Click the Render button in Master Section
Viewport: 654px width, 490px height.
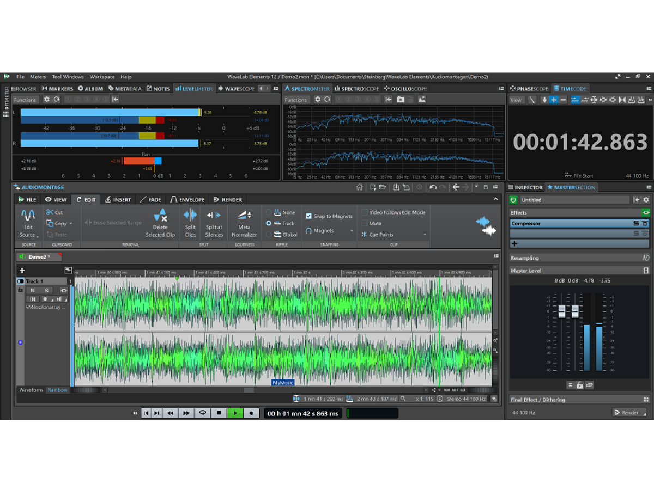tap(629, 412)
